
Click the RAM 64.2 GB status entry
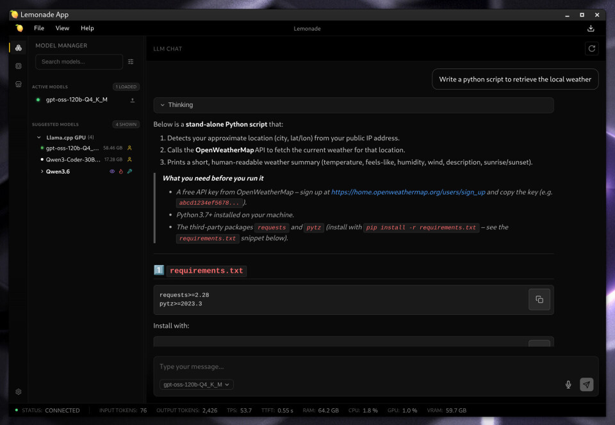click(x=320, y=410)
